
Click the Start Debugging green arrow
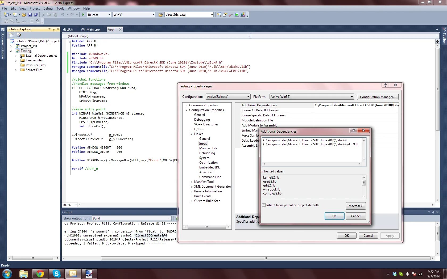pos(83,15)
